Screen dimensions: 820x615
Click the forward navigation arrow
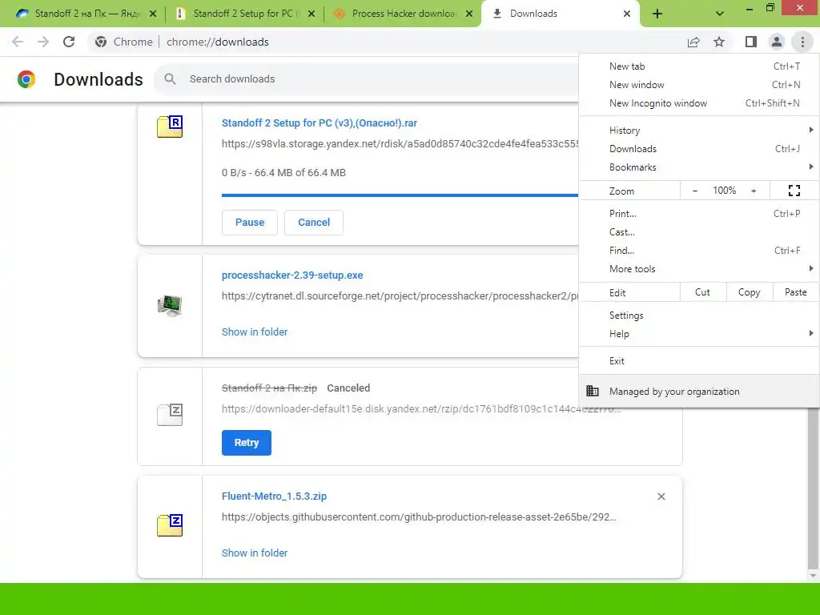pyautogui.click(x=43, y=42)
